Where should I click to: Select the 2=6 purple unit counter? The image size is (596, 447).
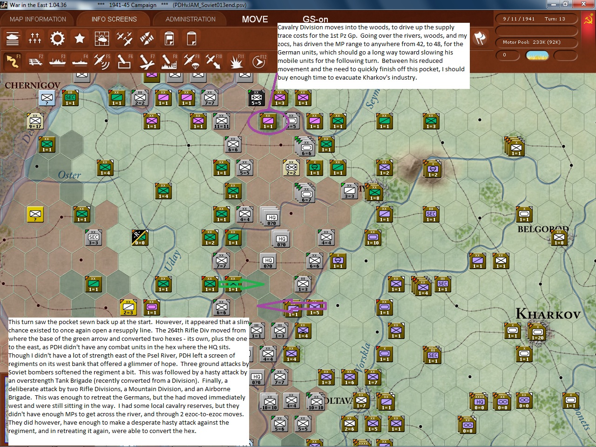(349, 424)
